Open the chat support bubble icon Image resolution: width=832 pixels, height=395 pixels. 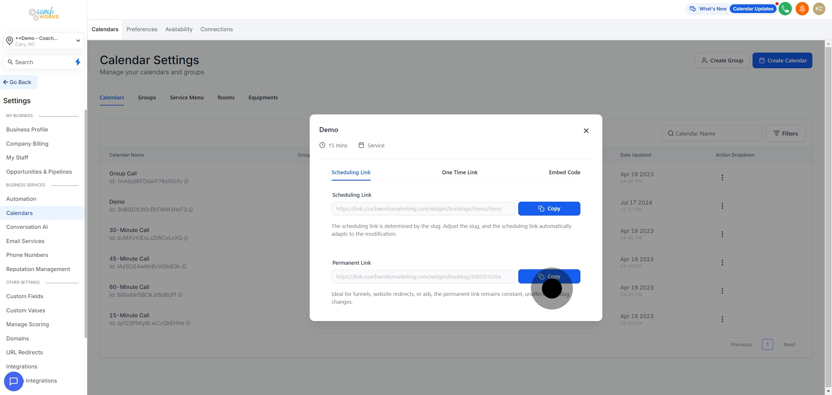pyautogui.click(x=14, y=381)
